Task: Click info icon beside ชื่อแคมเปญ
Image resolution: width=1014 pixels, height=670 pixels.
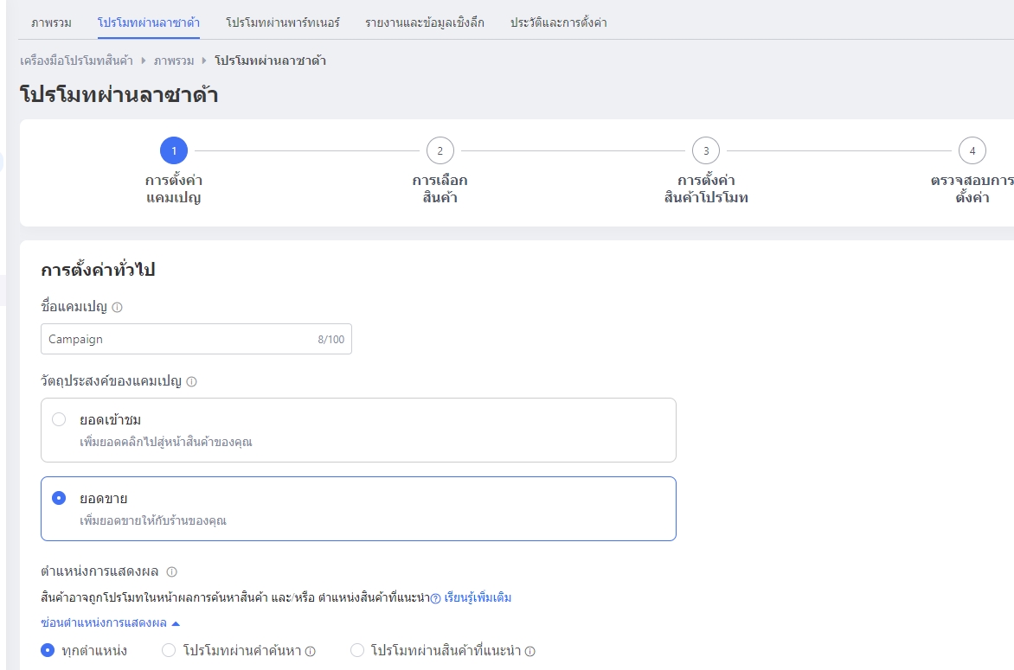Action: pyautogui.click(x=117, y=308)
